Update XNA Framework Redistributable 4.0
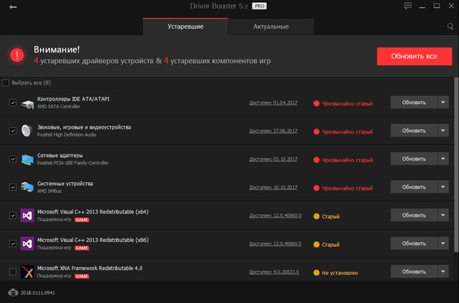The height and width of the screenshot is (303, 459). click(x=414, y=271)
